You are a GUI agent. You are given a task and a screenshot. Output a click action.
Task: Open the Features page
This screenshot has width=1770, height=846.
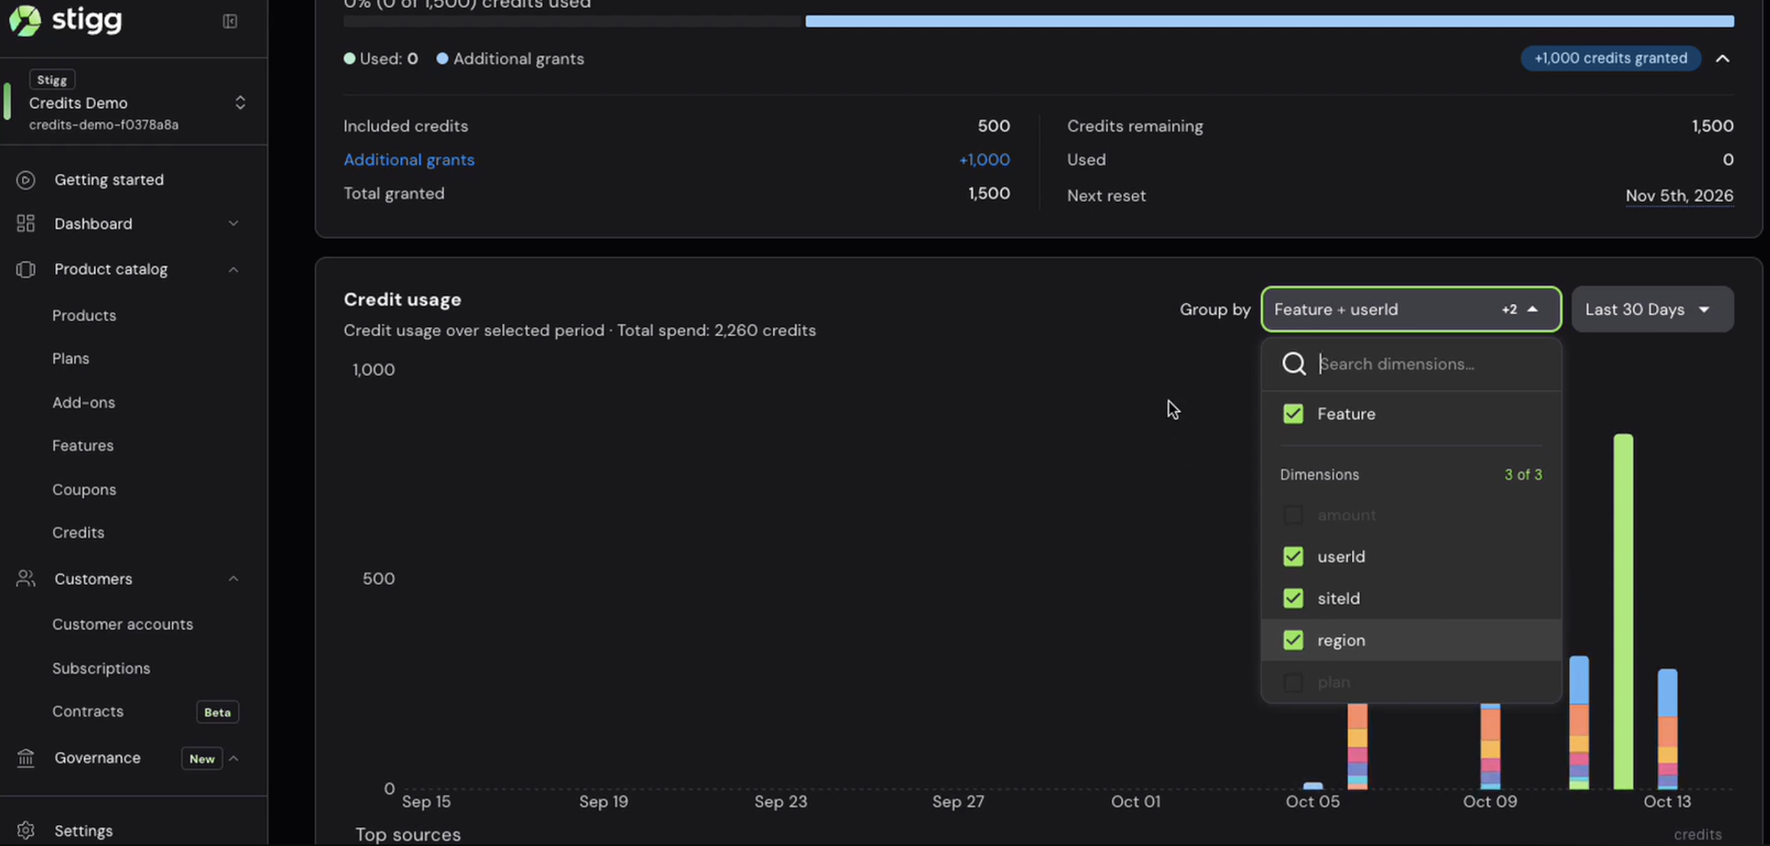click(x=83, y=446)
